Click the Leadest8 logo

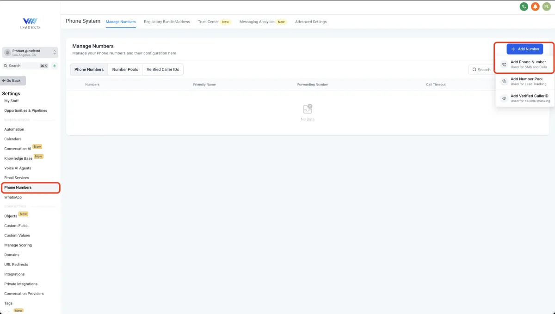[30, 24]
